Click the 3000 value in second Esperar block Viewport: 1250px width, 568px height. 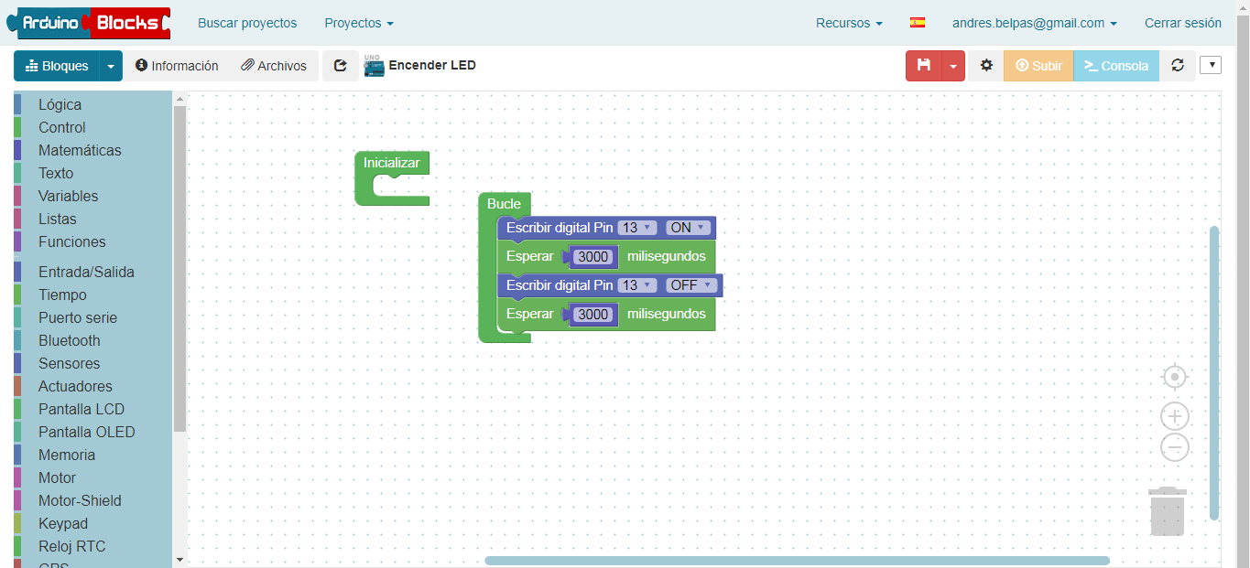593,315
